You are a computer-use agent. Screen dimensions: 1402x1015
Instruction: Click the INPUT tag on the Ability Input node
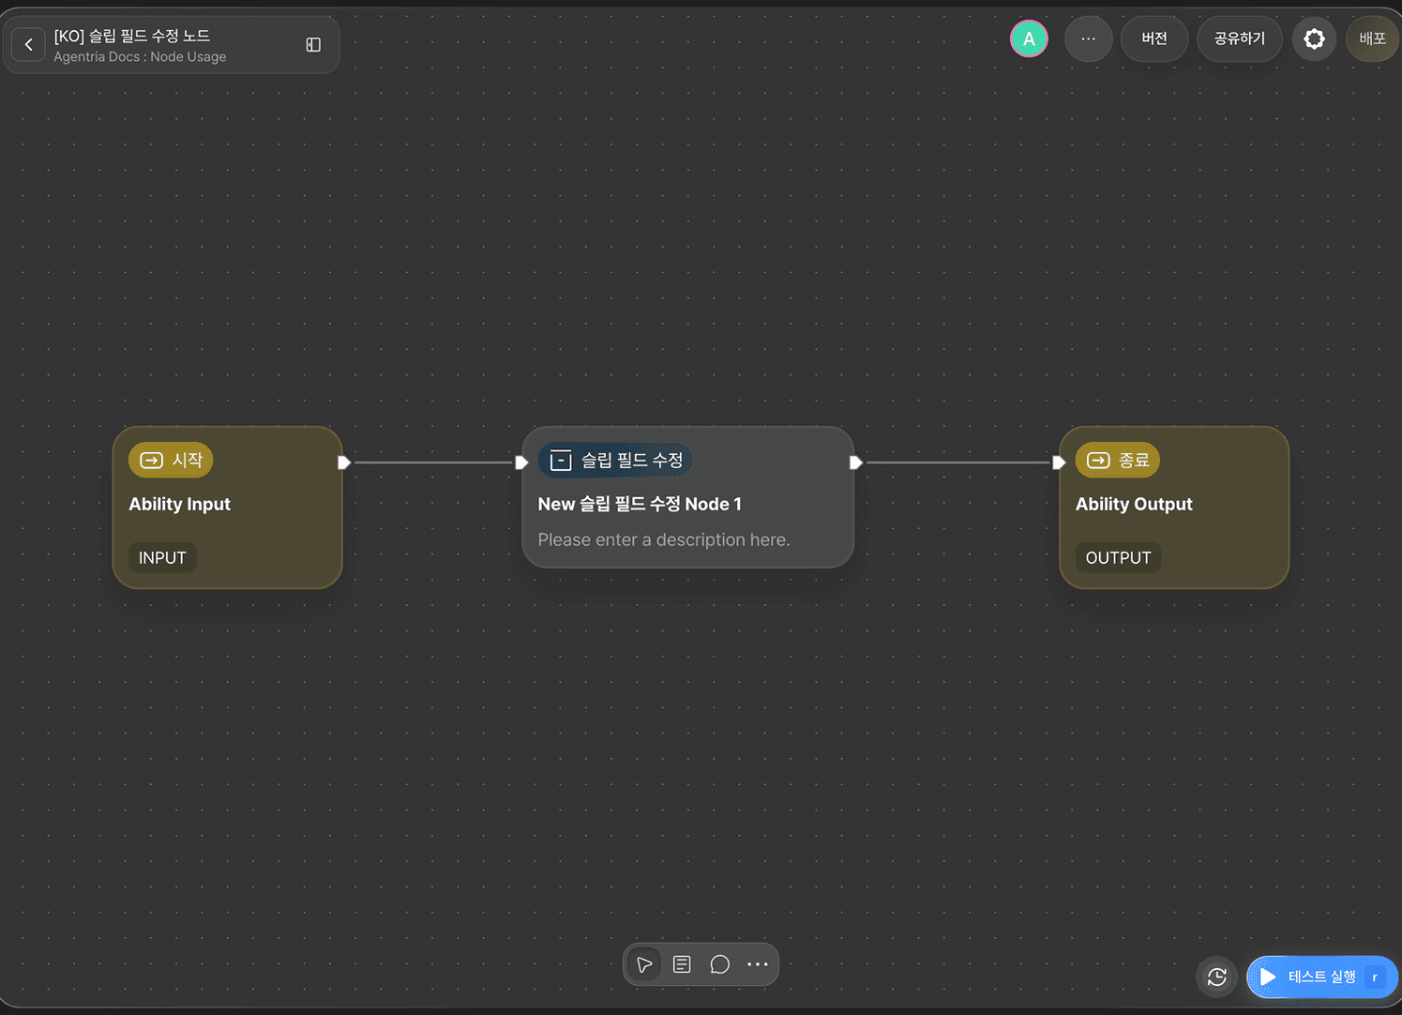162,557
